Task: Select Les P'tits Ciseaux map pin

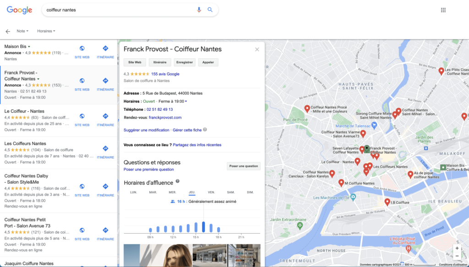Action: (441, 71)
